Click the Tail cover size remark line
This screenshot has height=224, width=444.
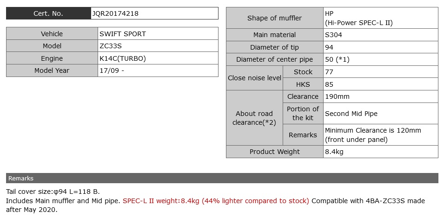pyautogui.click(x=53, y=192)
